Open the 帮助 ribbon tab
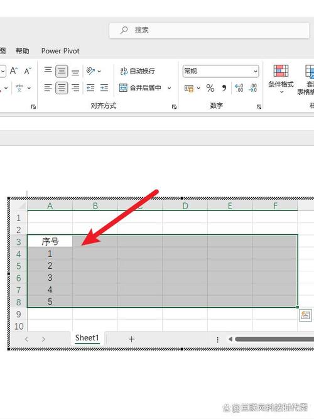314x419 pixels. (x=23, y=51)
